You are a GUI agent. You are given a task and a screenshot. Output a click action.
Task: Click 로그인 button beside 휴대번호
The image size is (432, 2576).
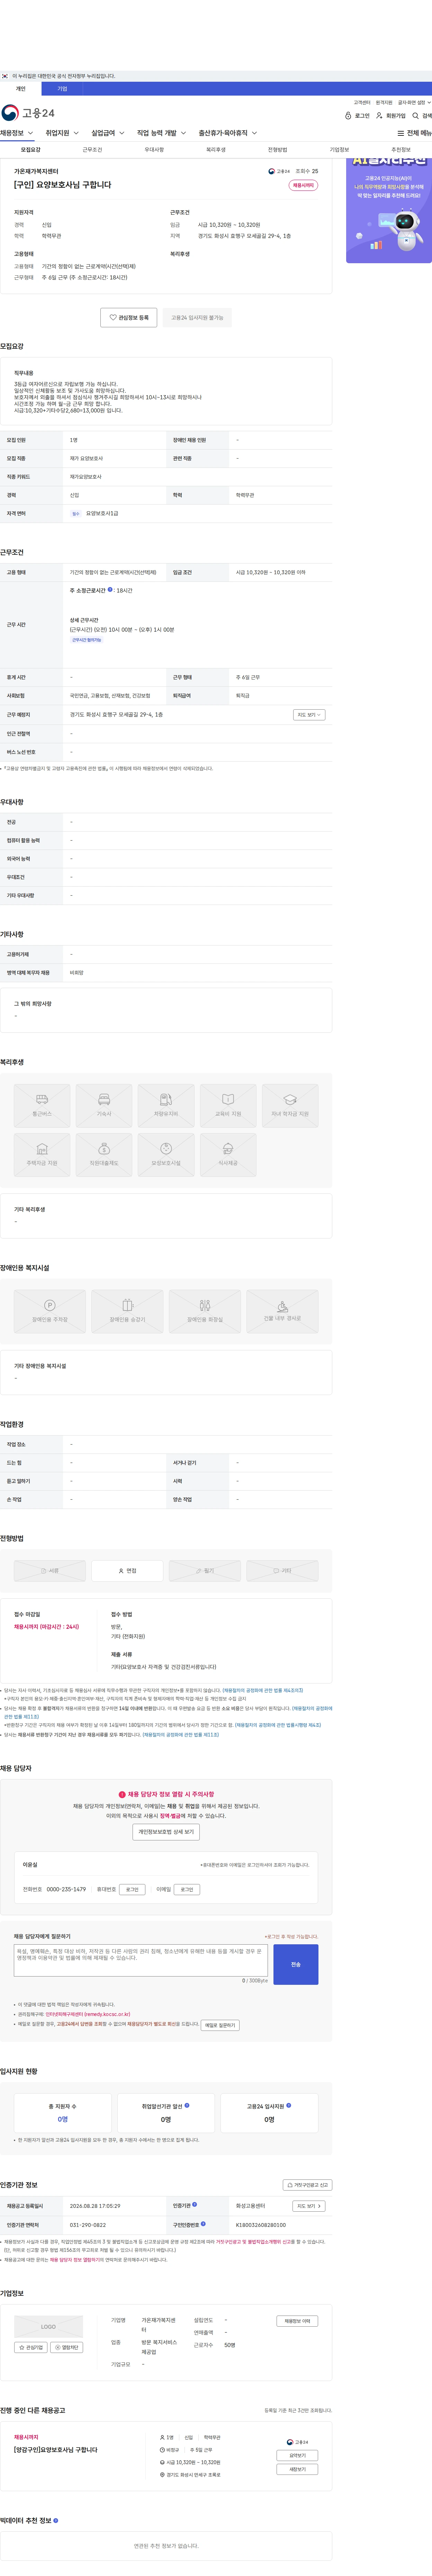tap(132, 1890)
